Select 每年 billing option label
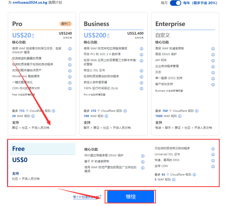The height and width of the screenshot is (206, 246). click(x=187, y=3)
